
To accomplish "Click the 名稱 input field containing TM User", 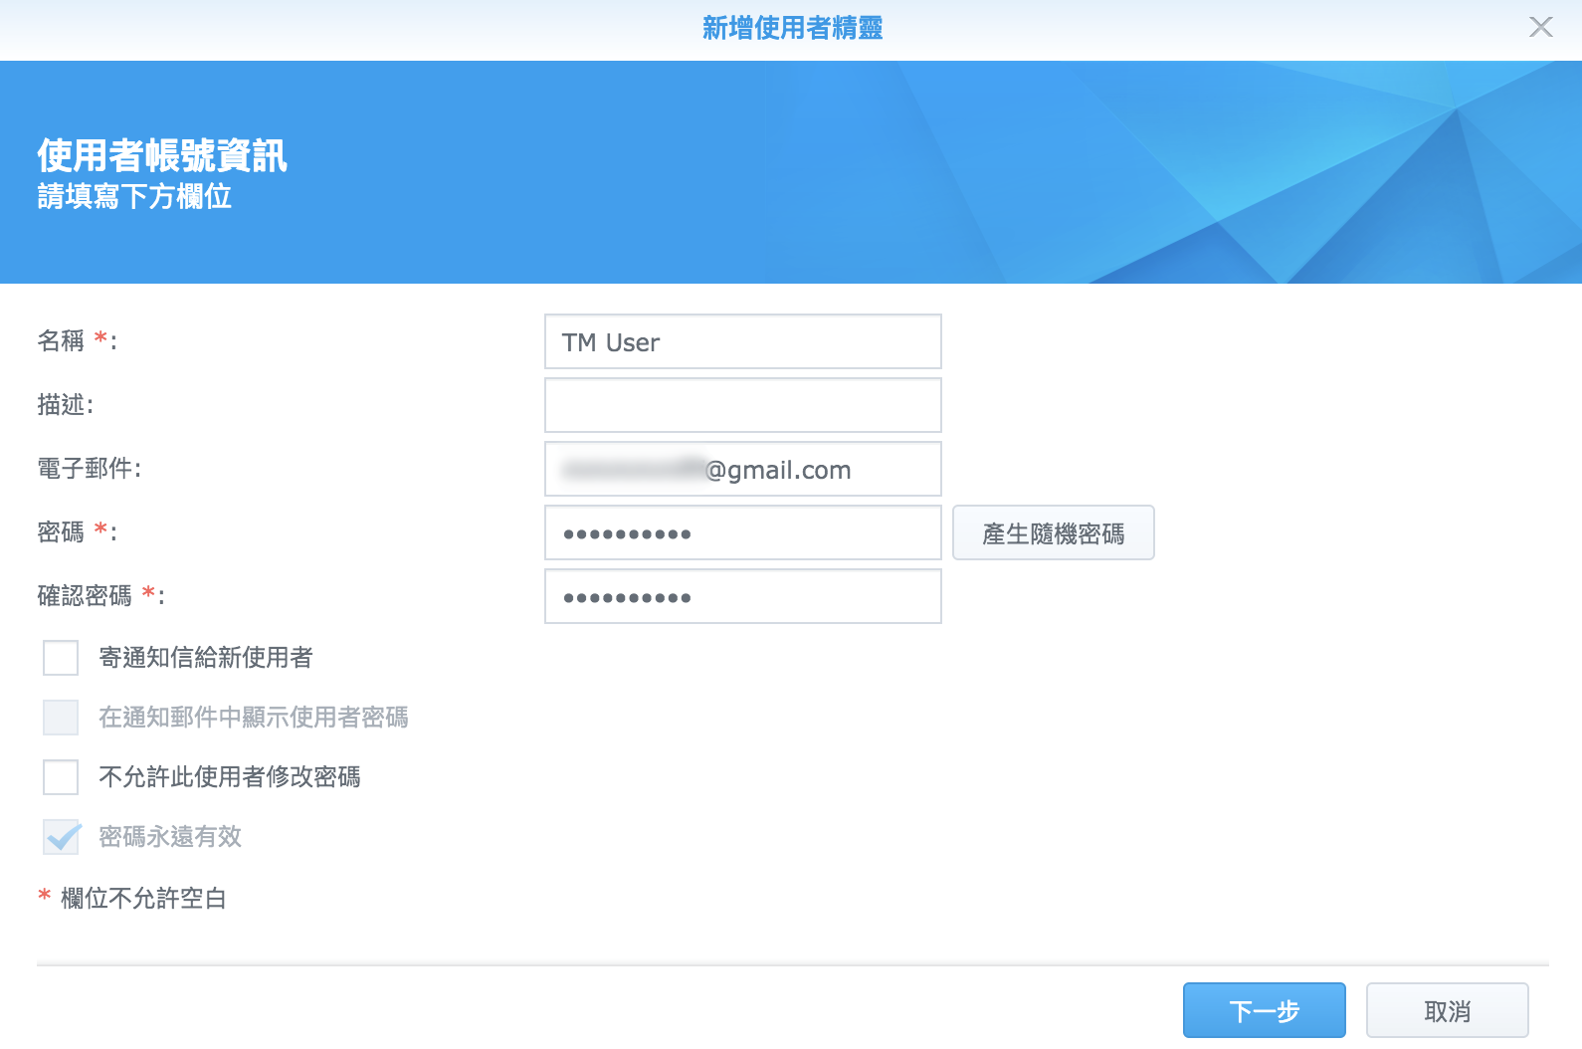I will (x=742, y=342).
